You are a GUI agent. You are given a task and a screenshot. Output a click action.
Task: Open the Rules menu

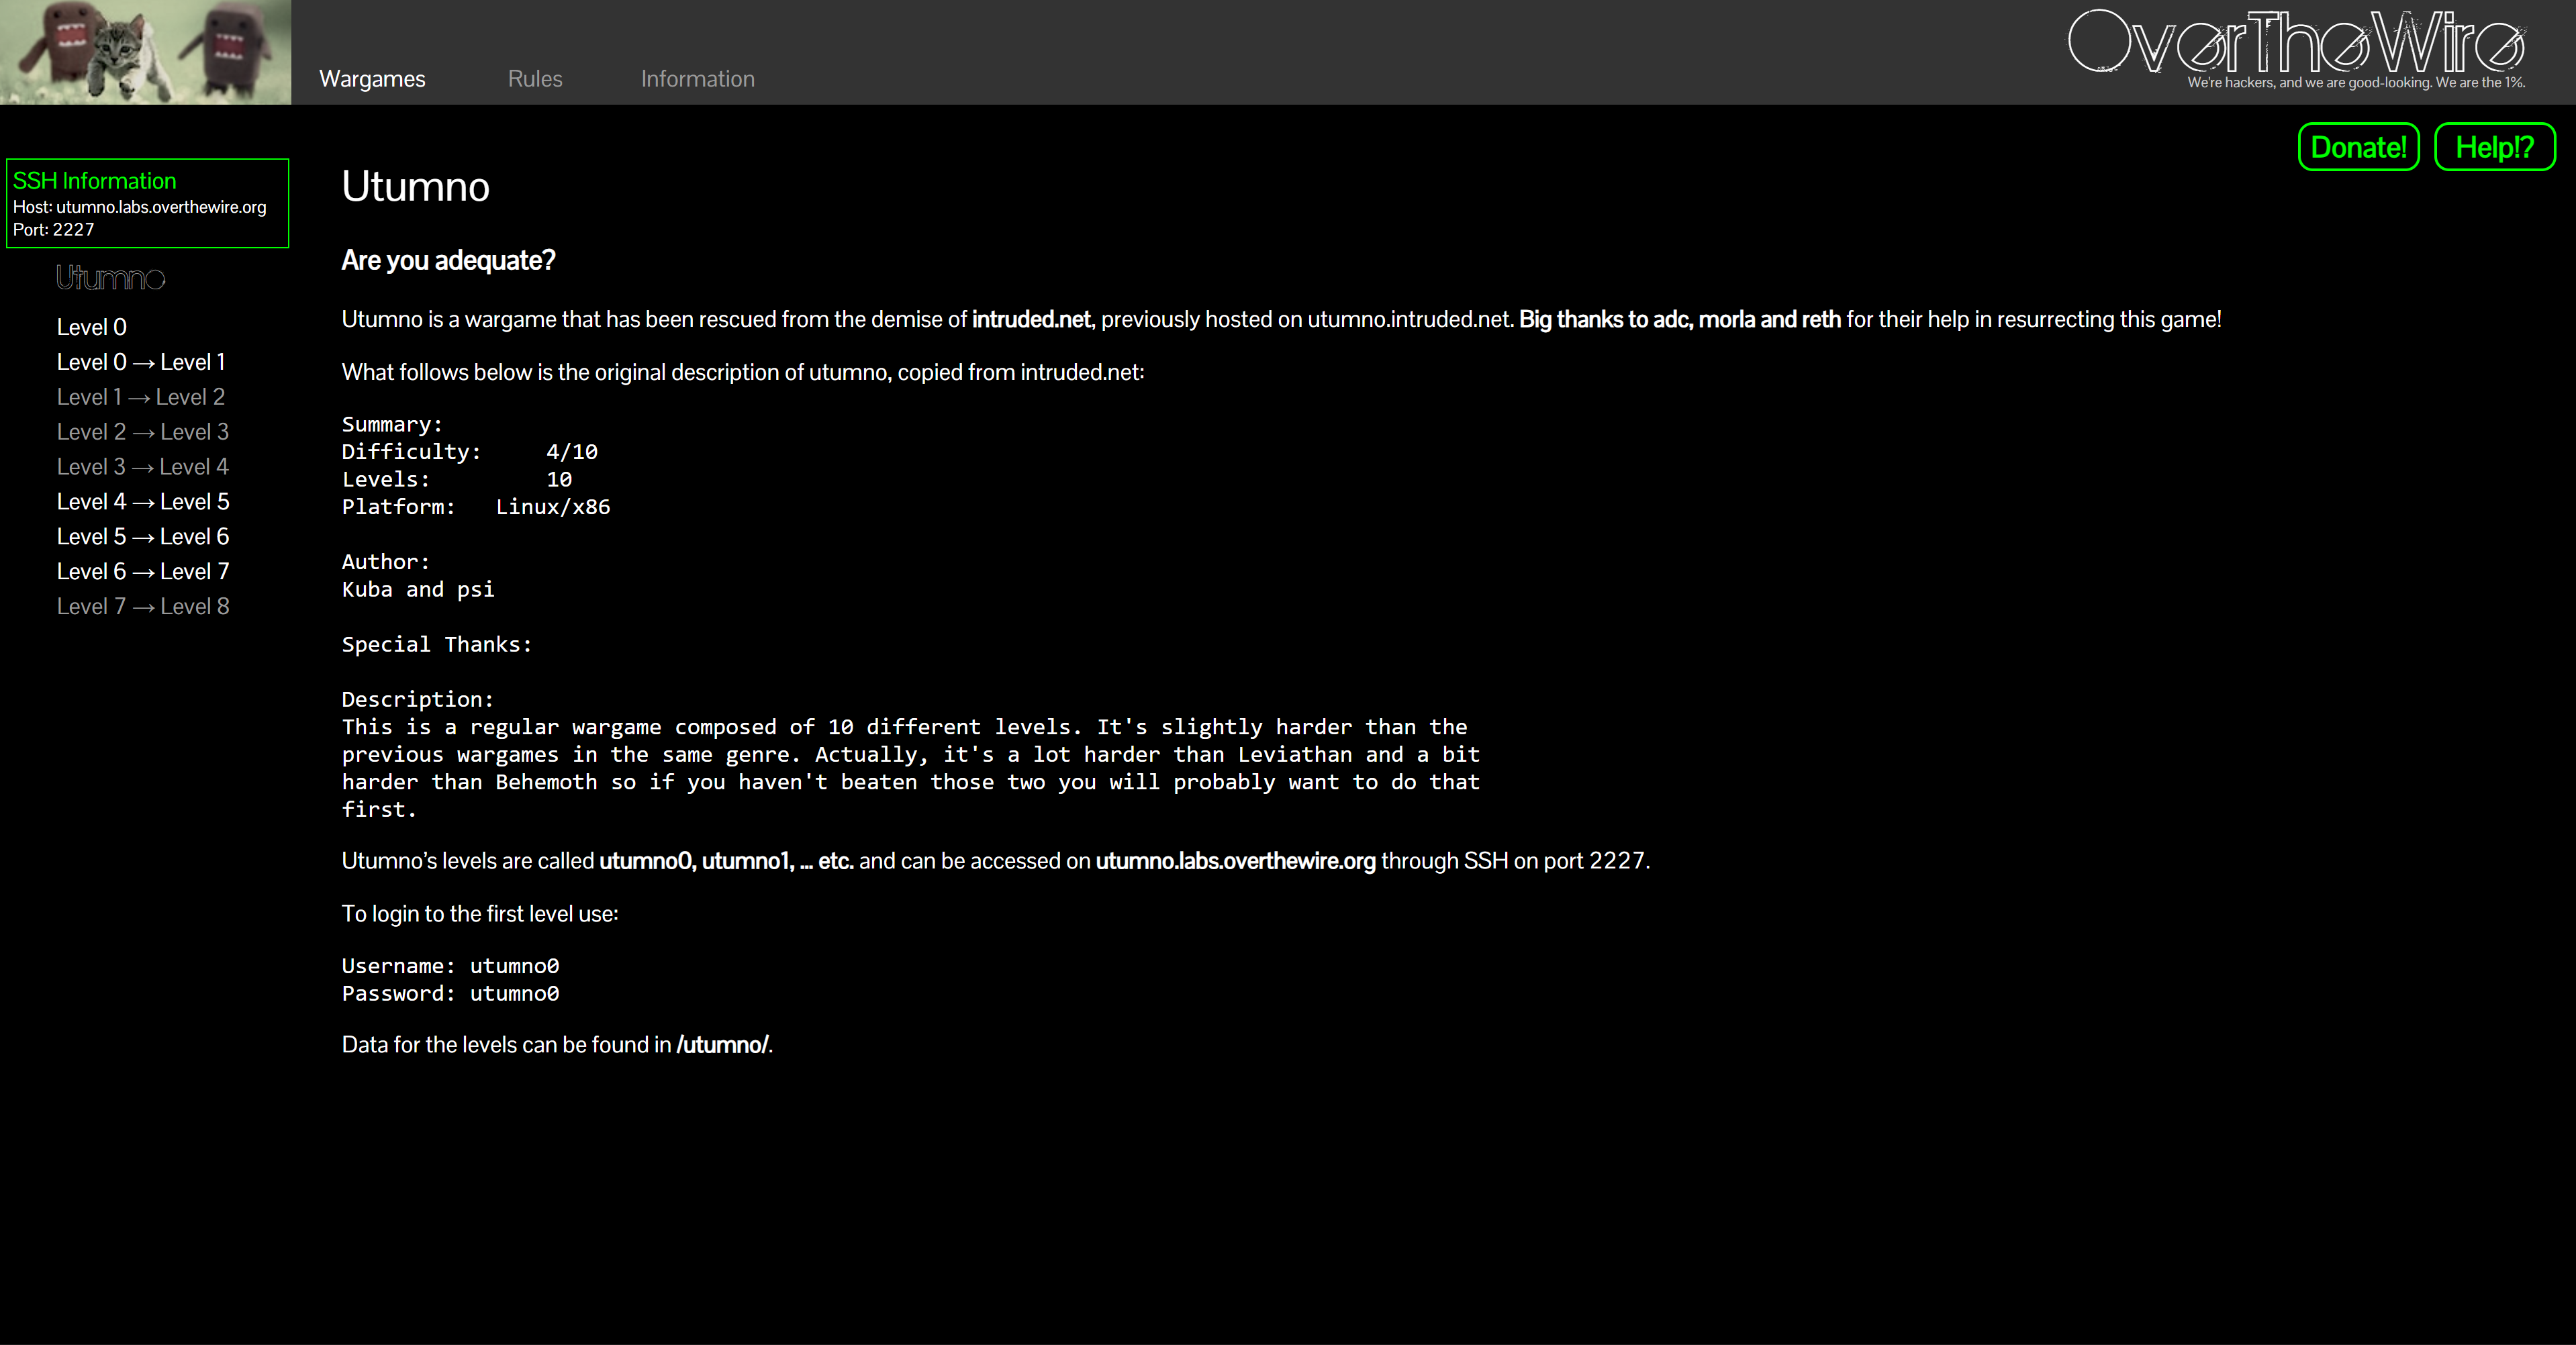point(535,79)
